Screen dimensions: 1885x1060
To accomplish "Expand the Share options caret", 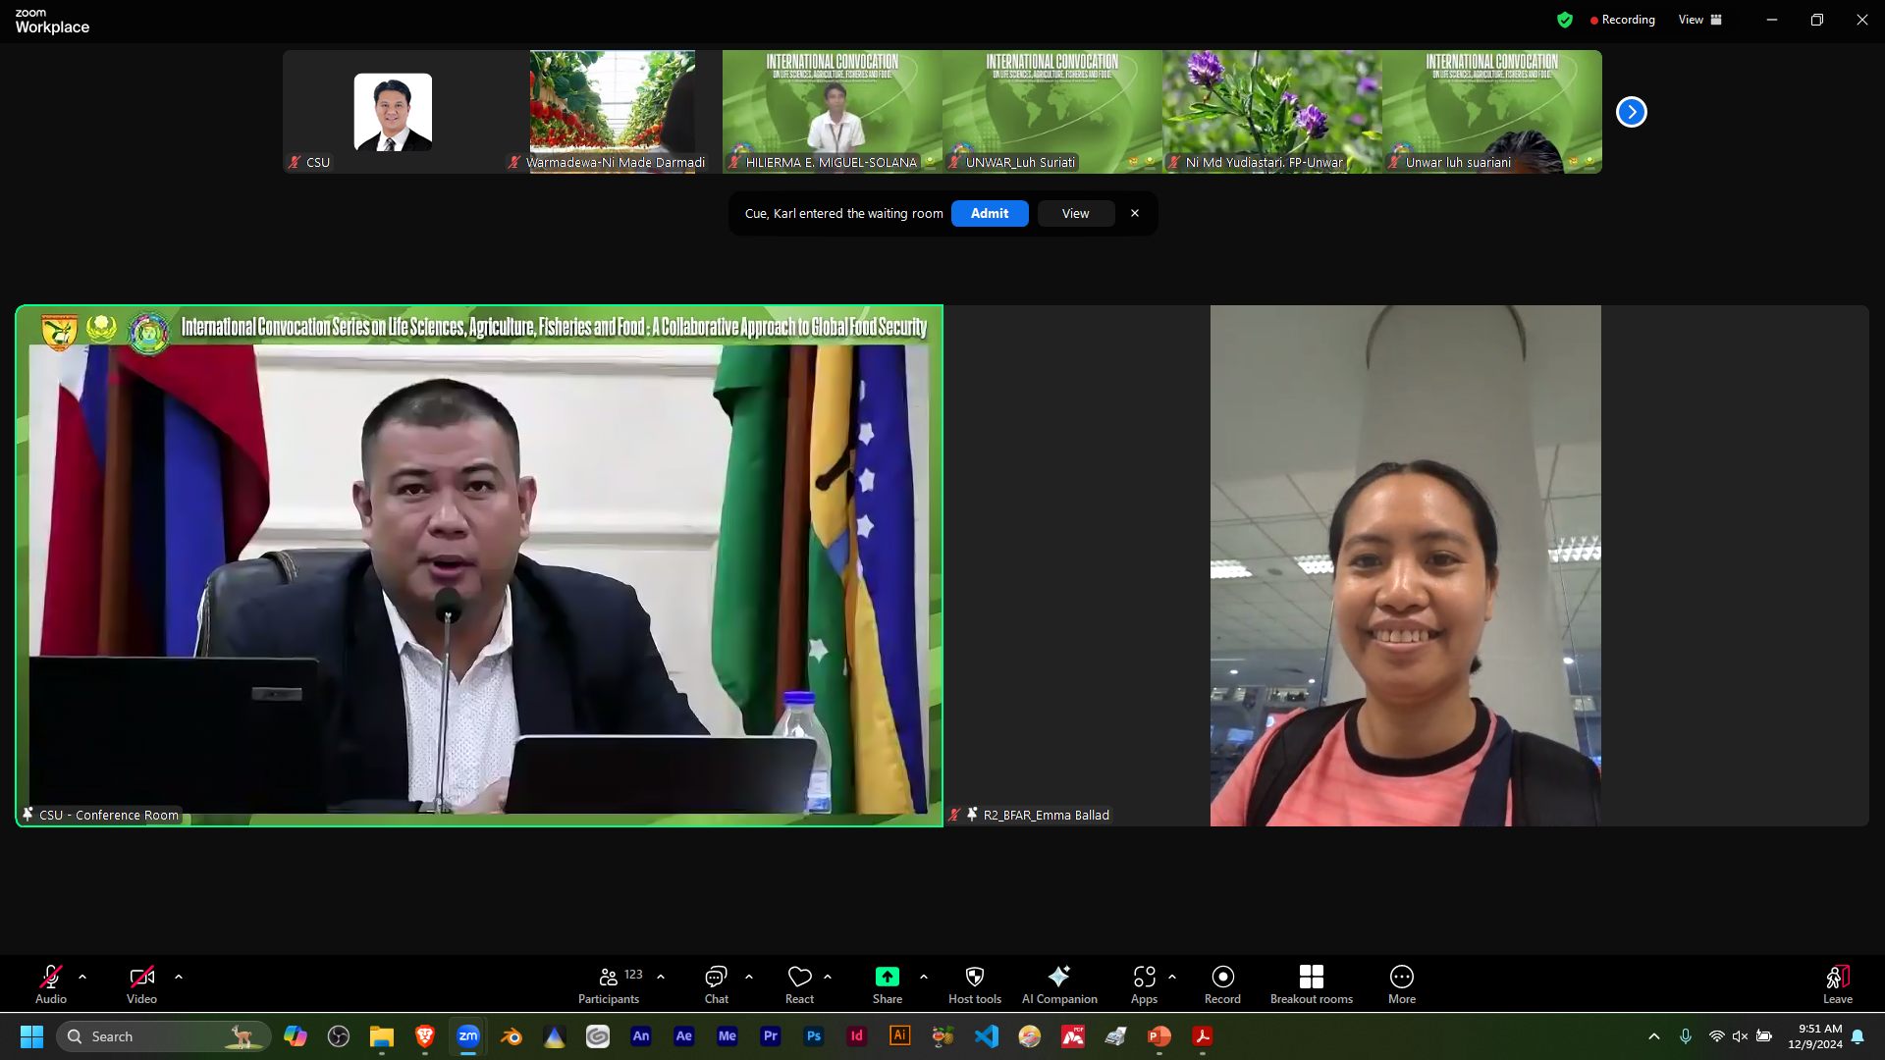I will pos(924,978).
